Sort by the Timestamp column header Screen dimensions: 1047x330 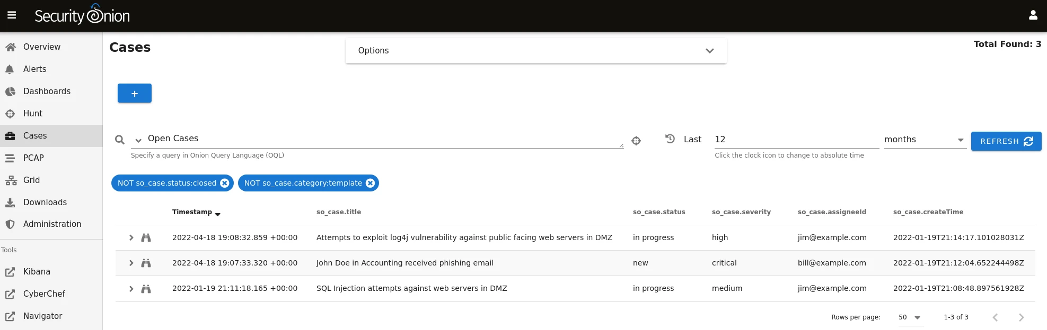coord(192,212)
